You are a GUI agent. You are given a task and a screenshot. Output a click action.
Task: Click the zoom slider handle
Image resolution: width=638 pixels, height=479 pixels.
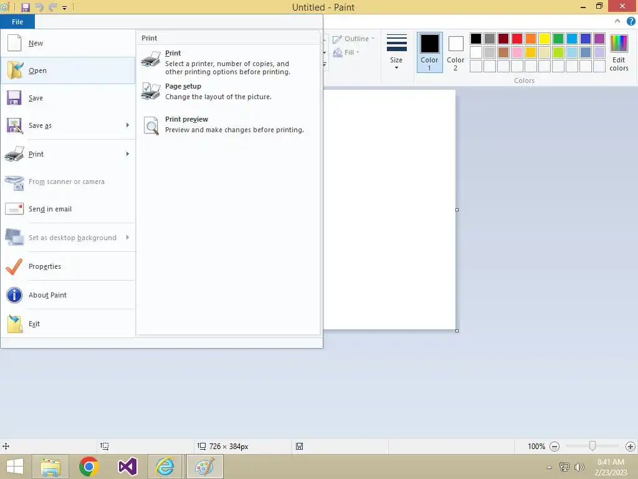click(x=593, y=446)
